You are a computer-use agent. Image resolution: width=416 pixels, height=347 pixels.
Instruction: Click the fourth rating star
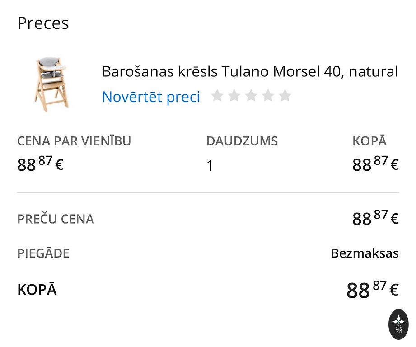(268, 96)
